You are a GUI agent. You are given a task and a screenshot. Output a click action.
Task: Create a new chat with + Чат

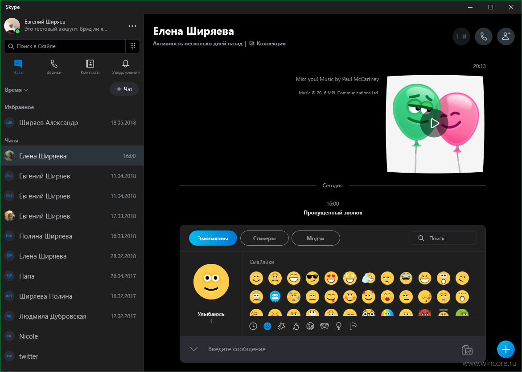(x=124, y=89)
